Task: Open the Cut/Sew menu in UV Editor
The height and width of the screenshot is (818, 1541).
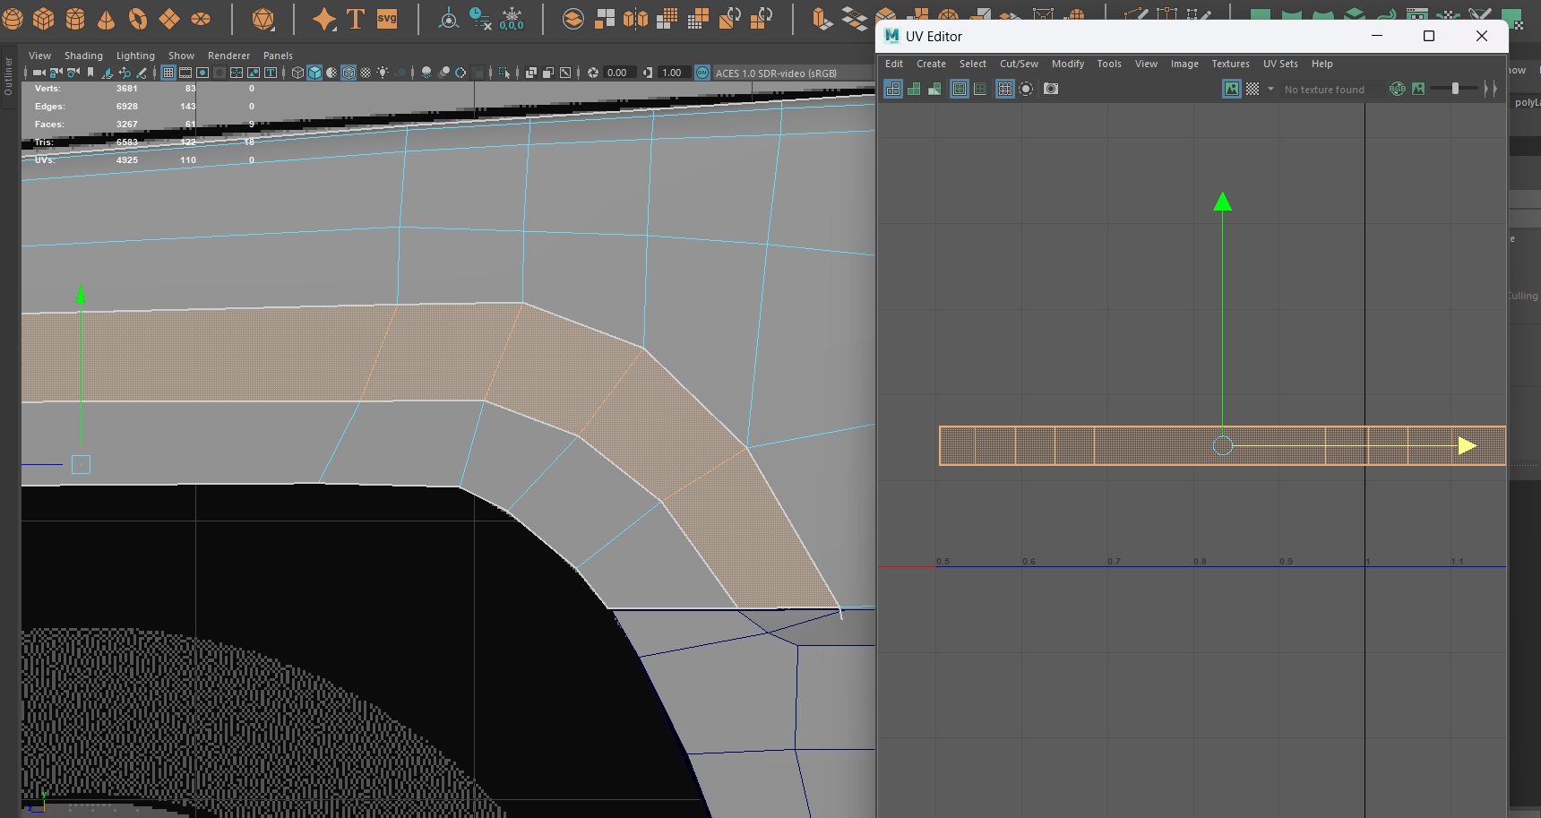Action: click(x=1019, y=64)
